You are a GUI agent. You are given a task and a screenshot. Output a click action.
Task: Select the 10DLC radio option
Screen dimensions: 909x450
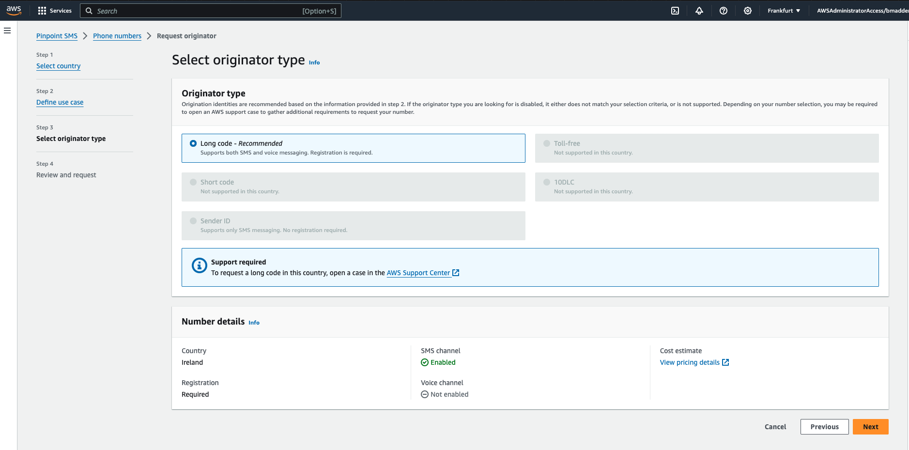[547, 182]
